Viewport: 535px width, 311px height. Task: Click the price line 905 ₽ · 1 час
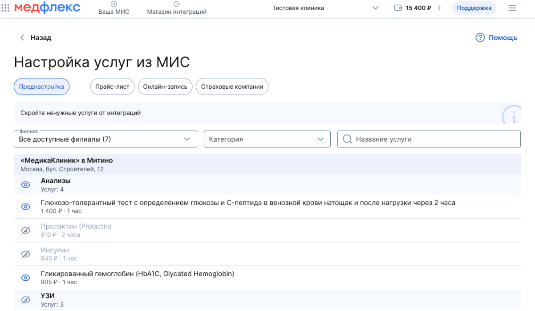tap(59, 282)
